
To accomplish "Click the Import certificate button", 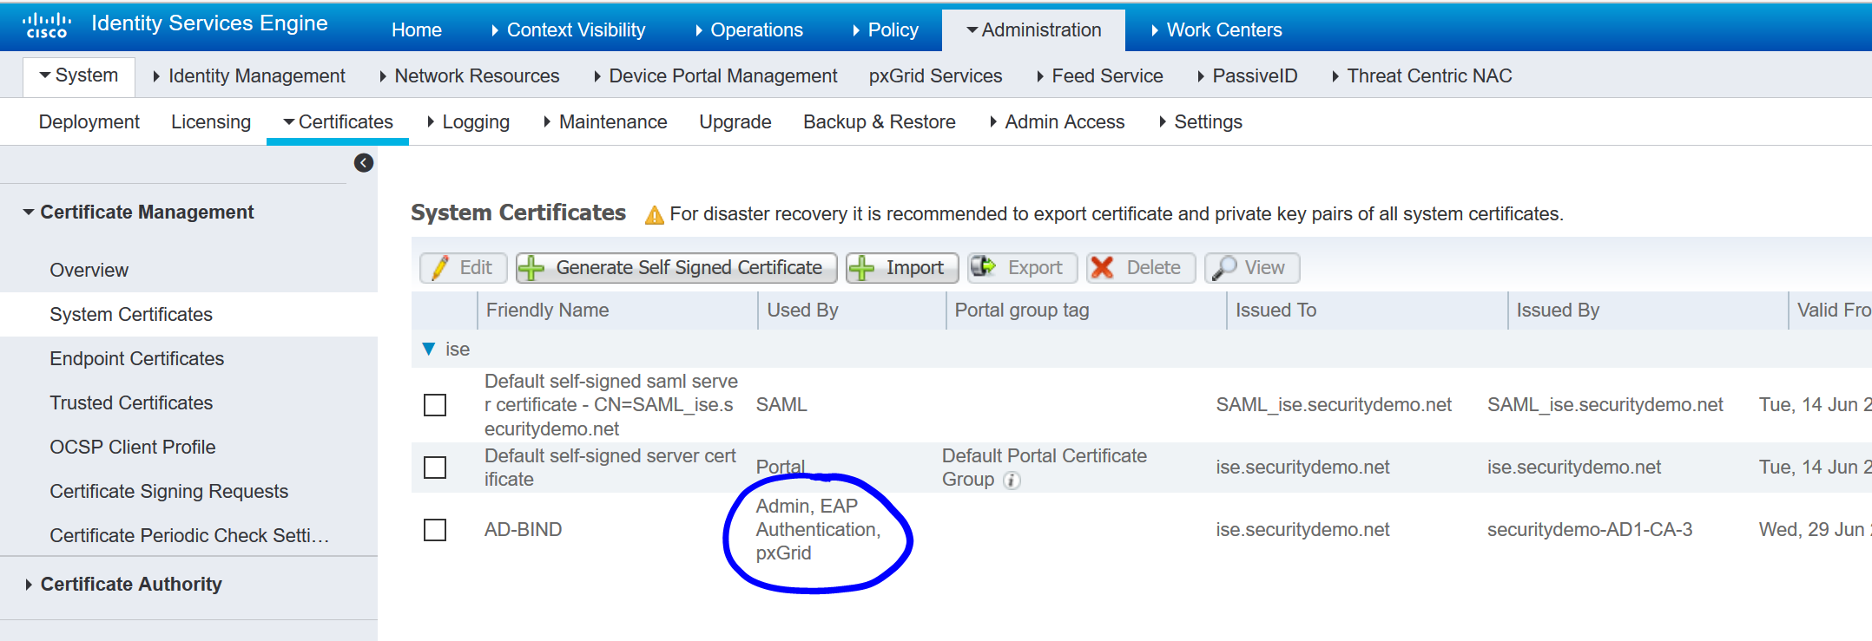I will click(902, 268).
